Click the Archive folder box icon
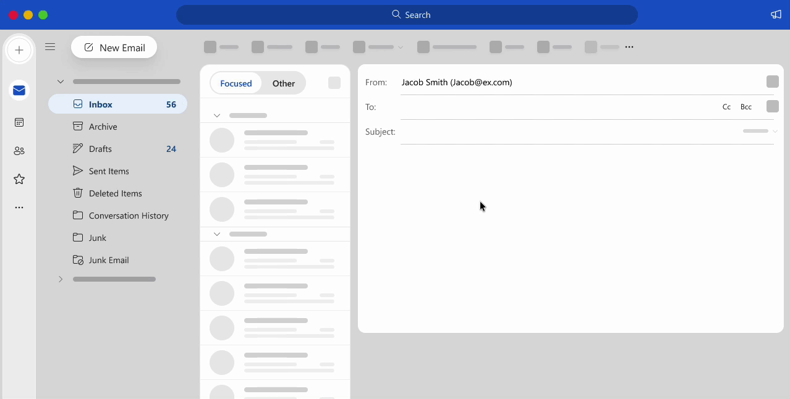 coord(78,127)
